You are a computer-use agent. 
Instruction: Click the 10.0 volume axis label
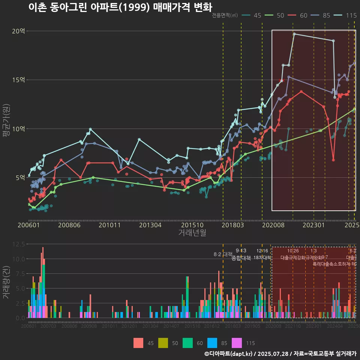(x=19, y=259)
